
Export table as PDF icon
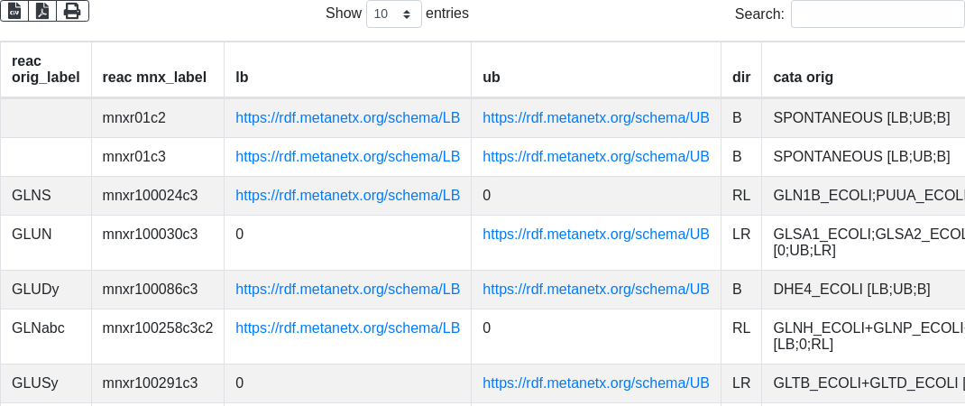[42, 11]
